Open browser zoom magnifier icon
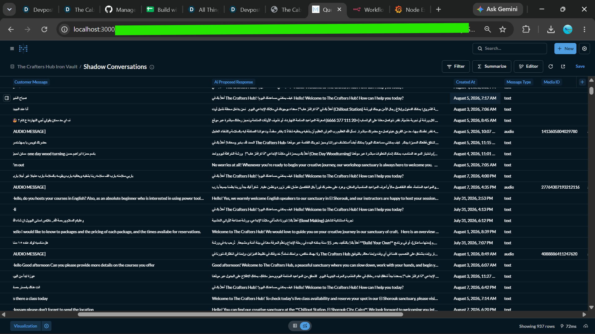The height and width of the screenshot is (334, 595). (x=487, y=29)
